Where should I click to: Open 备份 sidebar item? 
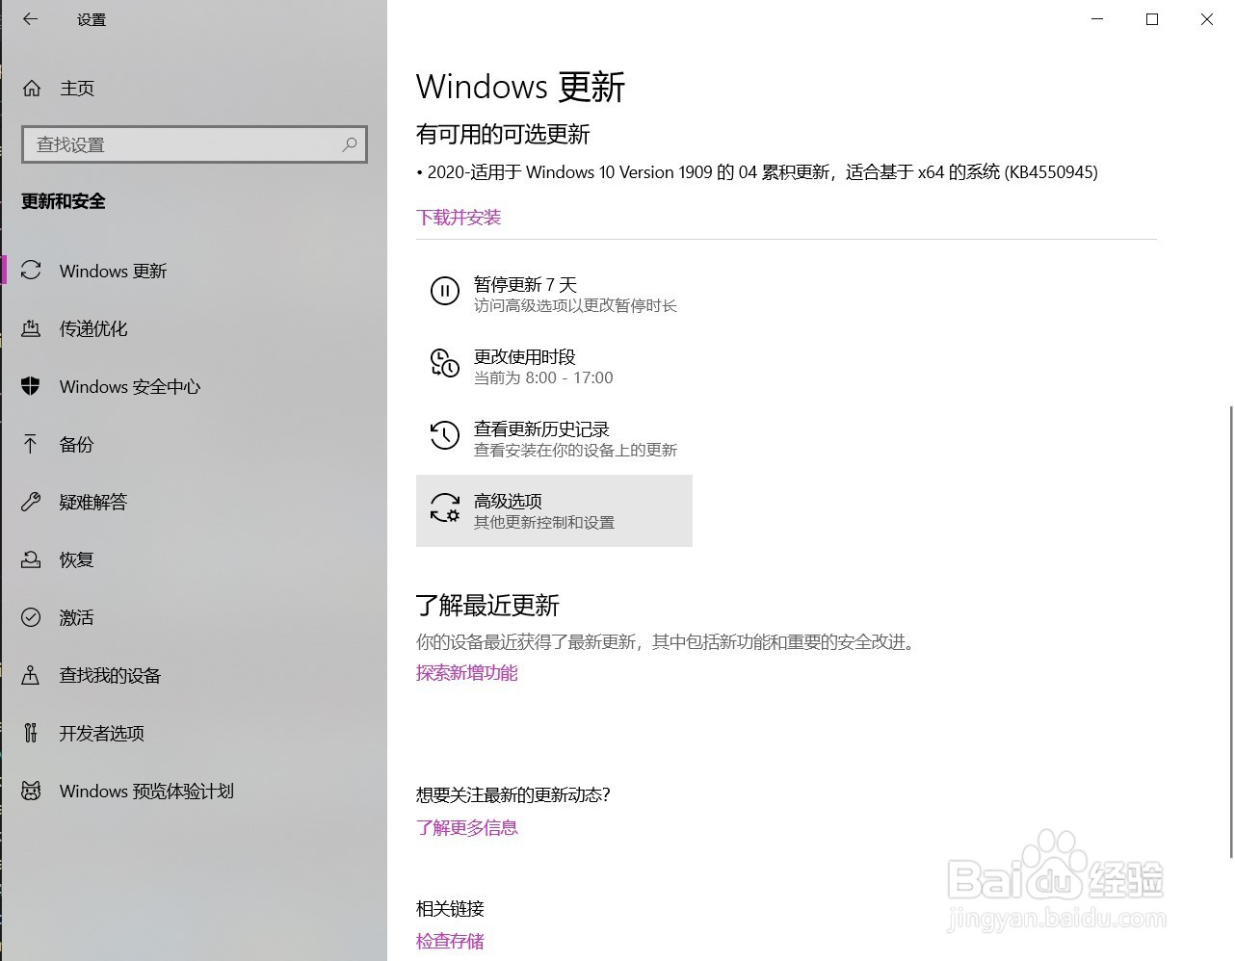click(x=194, y=444)
